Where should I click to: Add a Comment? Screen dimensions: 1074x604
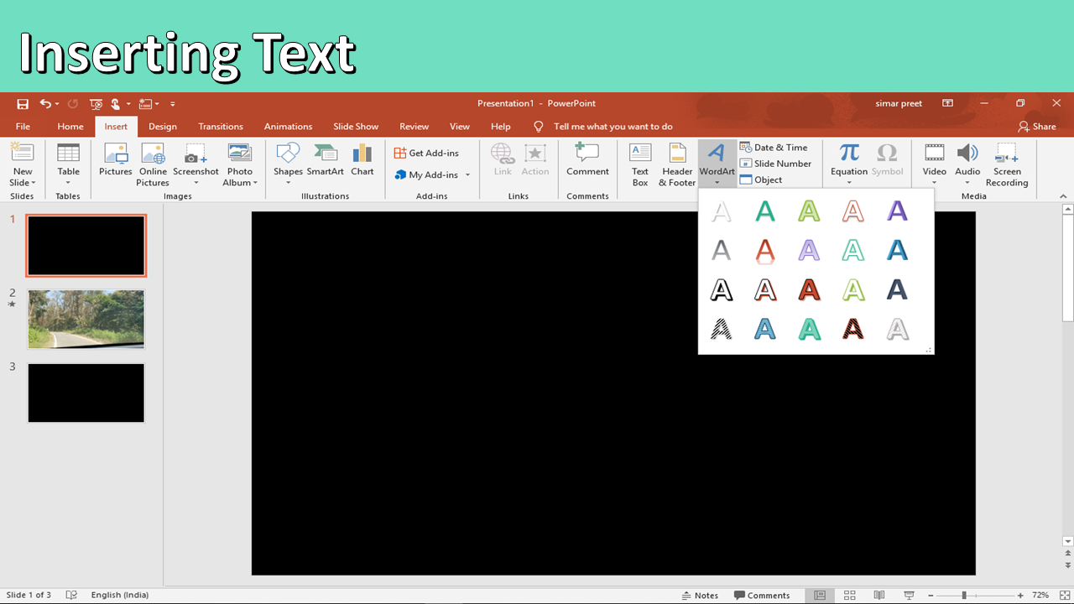coord(587,159)
